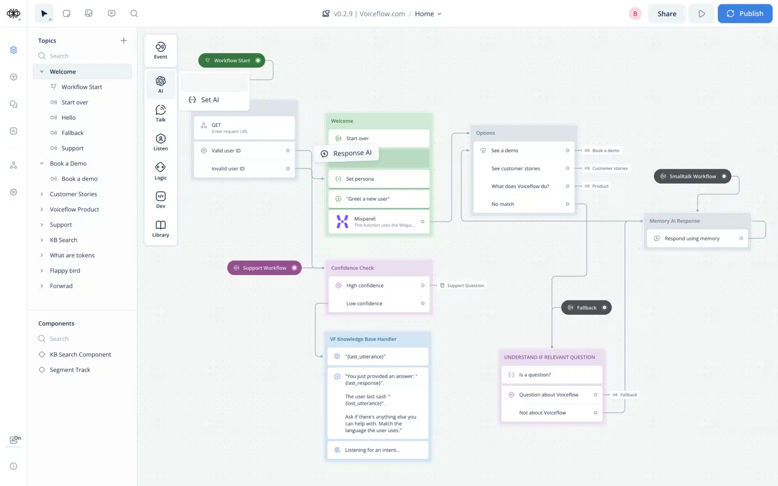778x486 pixels.
Task: Select the Listen node category
Action: coord(160,142)
